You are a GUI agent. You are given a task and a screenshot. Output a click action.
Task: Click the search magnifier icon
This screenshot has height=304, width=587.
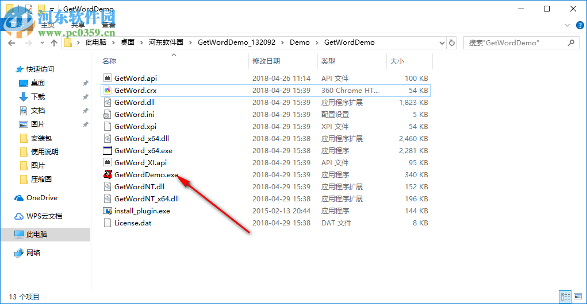[571, 42]
